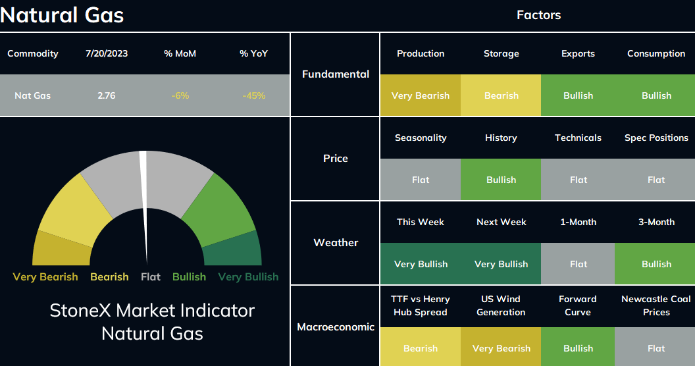Screen dimensions: 695x366
Task: Select Very Bullish under This Week
Action: 420,264
